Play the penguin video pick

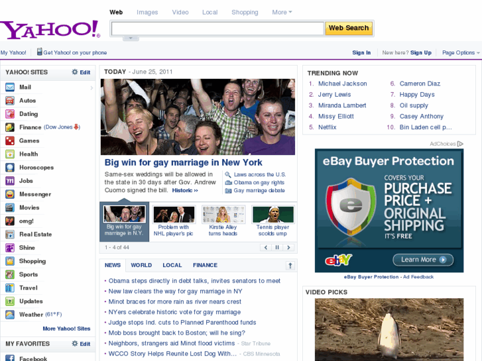coord(389,329)
